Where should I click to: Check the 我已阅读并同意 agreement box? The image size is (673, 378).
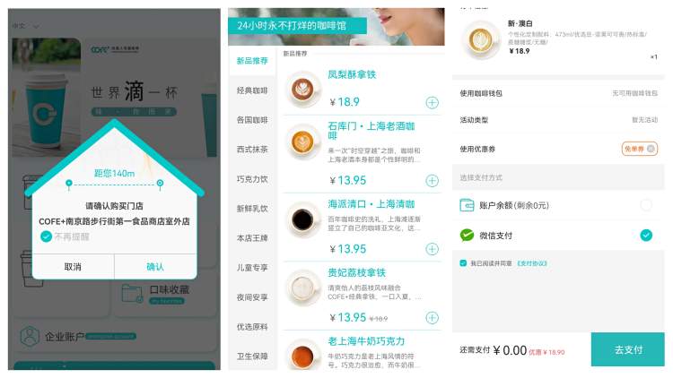point(463,263)
